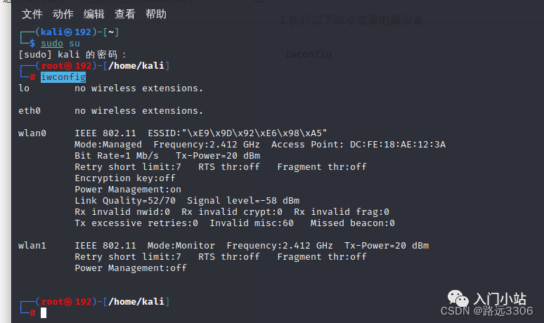This screenshot has width=544, height=323.
Task: Open the 编辑 menu
Action: coord(94,14)
